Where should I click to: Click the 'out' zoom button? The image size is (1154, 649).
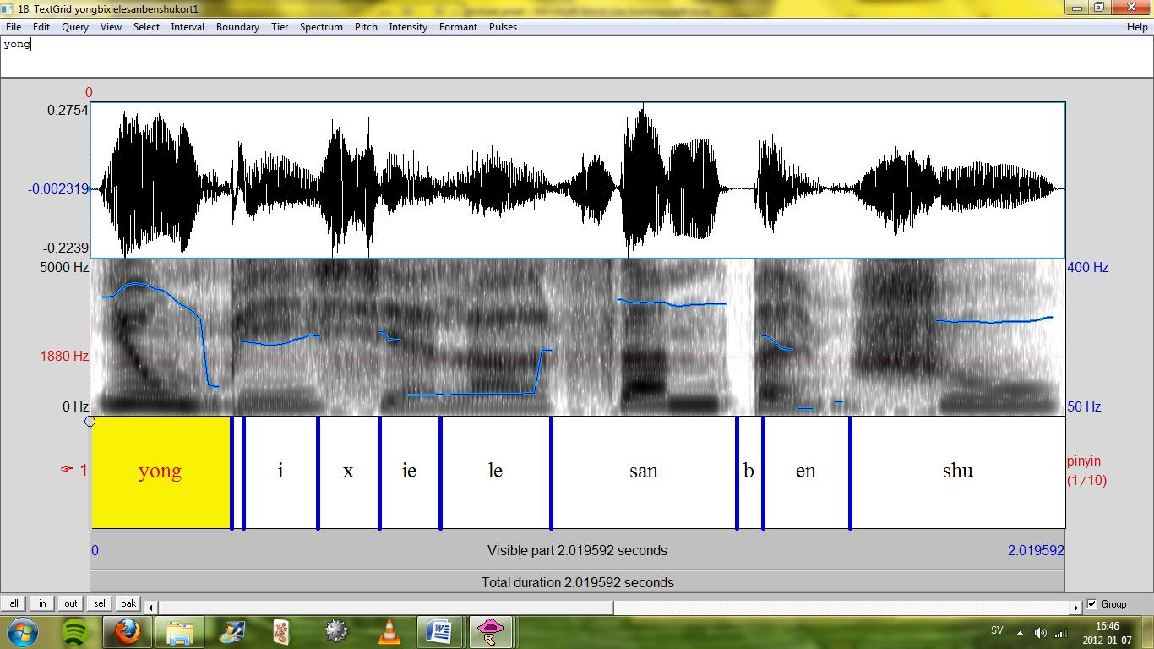(71, 603)
